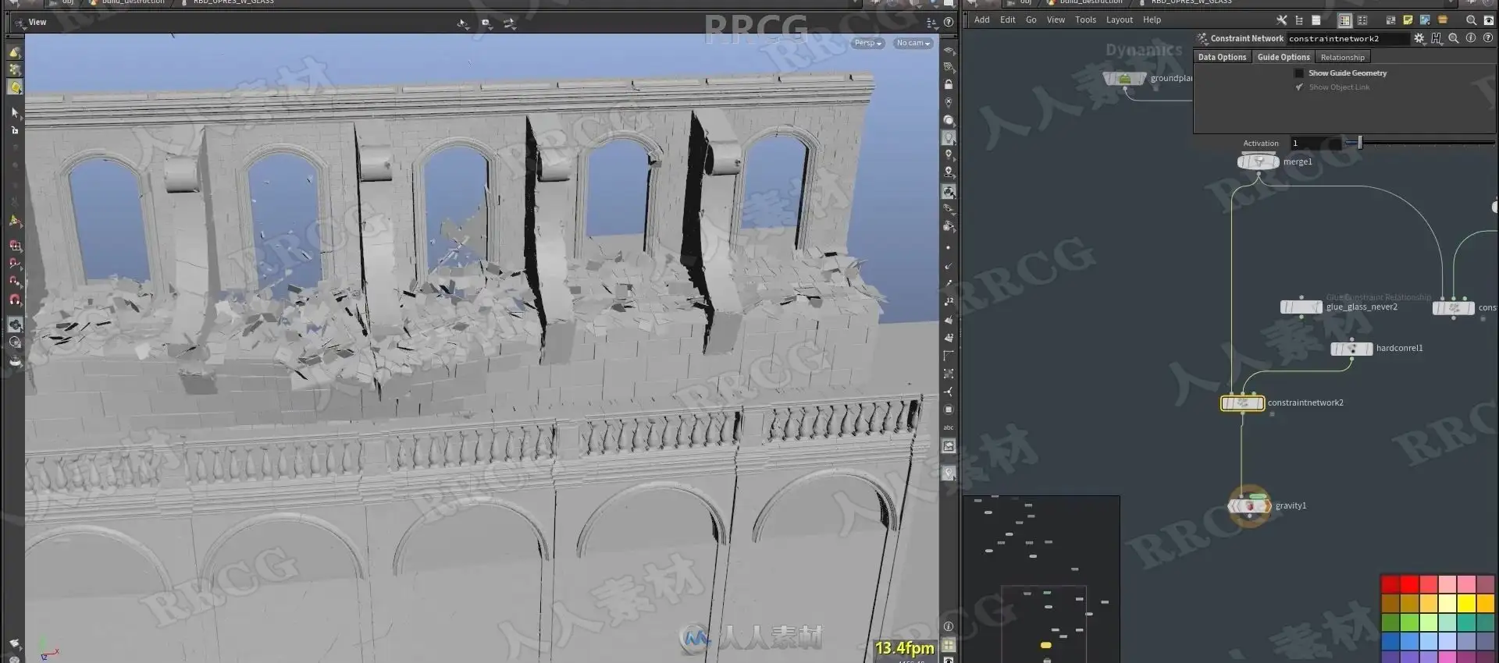Open the No cam camera dropdown
Image resolution: width=1499 pixels, height=663 pixels.
coord(913,43)
